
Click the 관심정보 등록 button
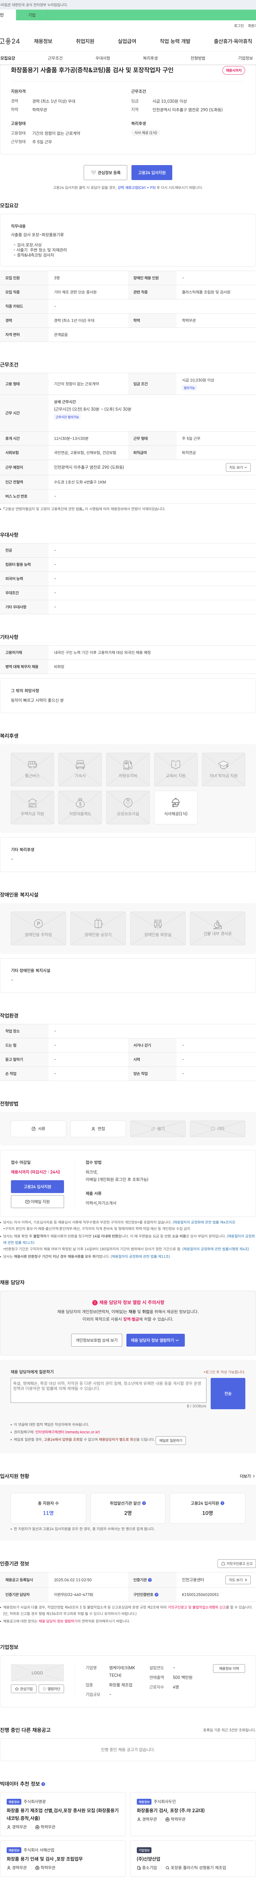[x=105, y=173]
